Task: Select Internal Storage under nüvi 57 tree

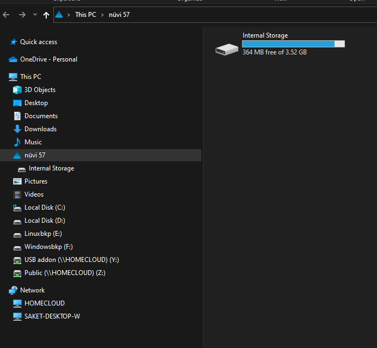Action: point(51,168)
